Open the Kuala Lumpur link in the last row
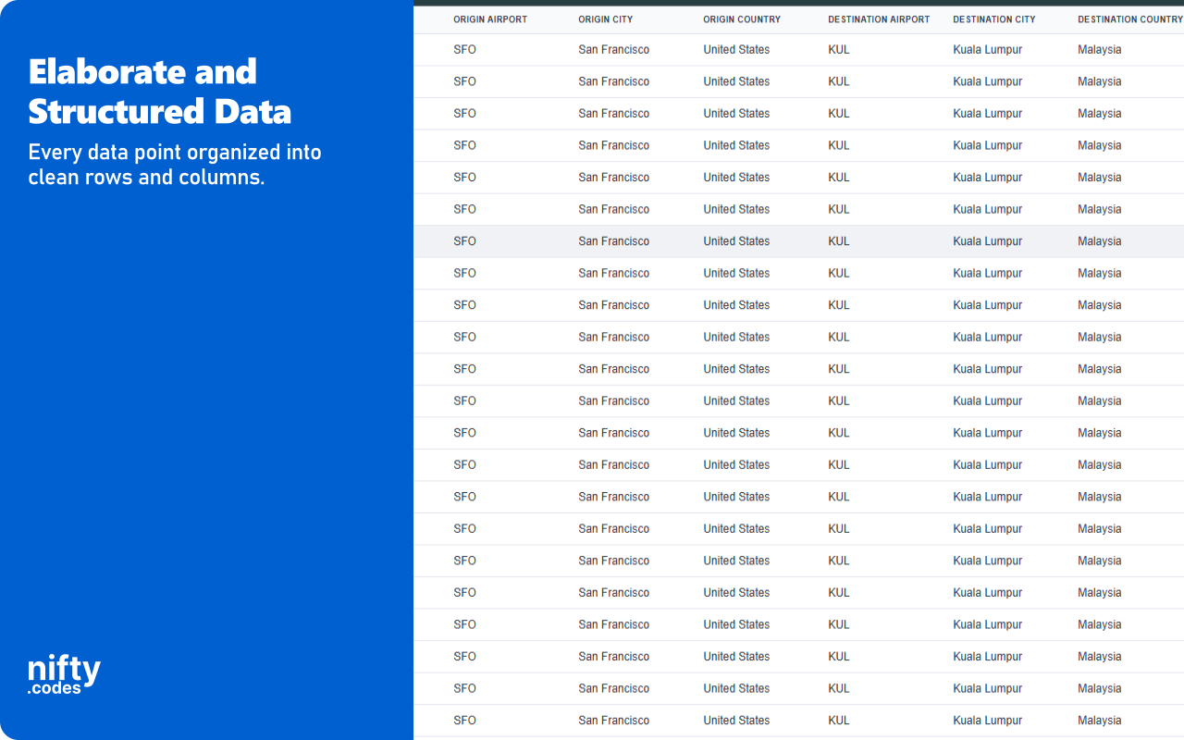Screen dimensions: 1184x740 (x=987, y=720)
